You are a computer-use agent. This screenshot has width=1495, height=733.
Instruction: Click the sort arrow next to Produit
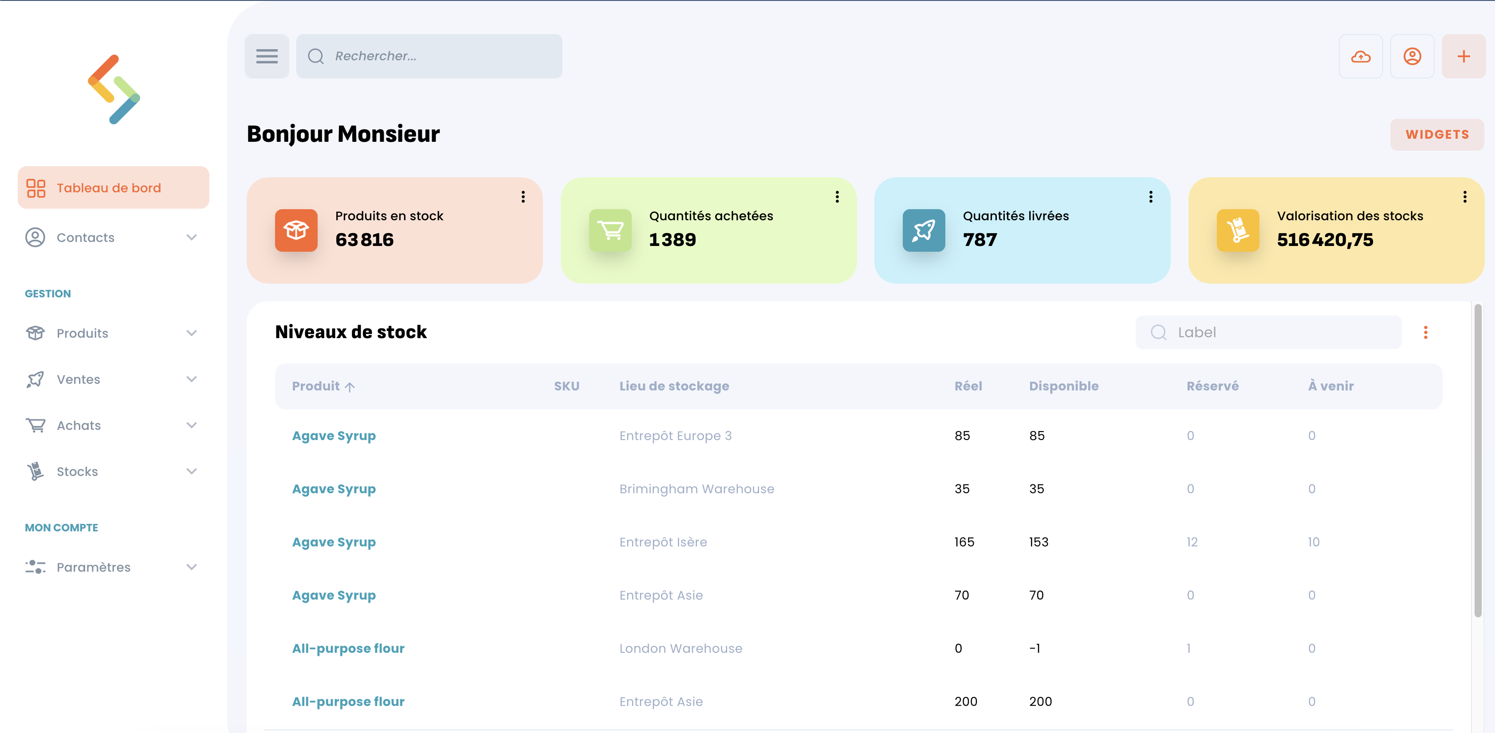350,387
